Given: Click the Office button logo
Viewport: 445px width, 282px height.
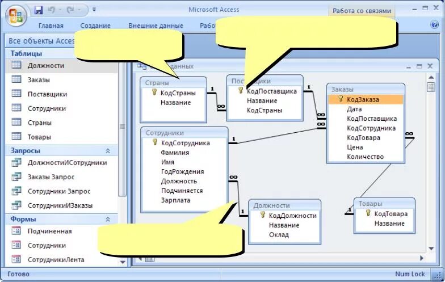Looking at the screenshot, I should 16,16.
